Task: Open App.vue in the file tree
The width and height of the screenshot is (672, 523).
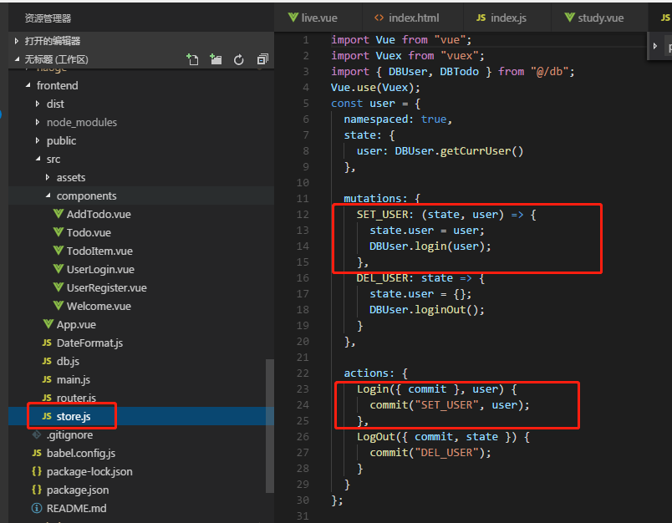Action: (75, 324)
